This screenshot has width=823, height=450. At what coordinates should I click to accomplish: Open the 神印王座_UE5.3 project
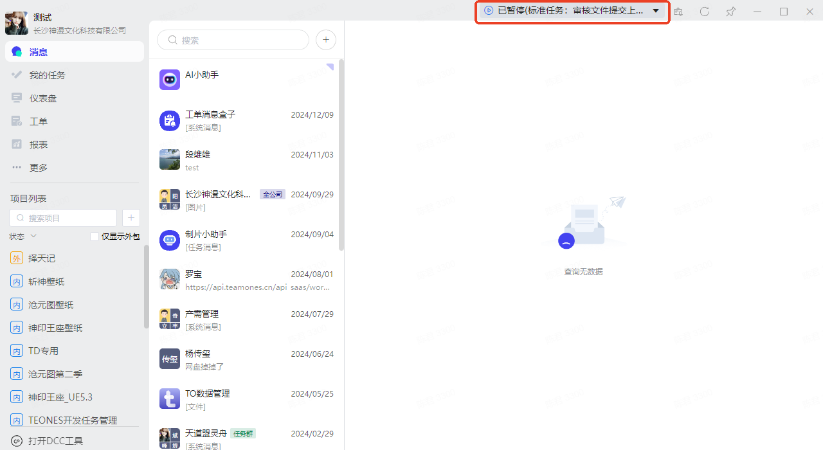coord(60,397)
